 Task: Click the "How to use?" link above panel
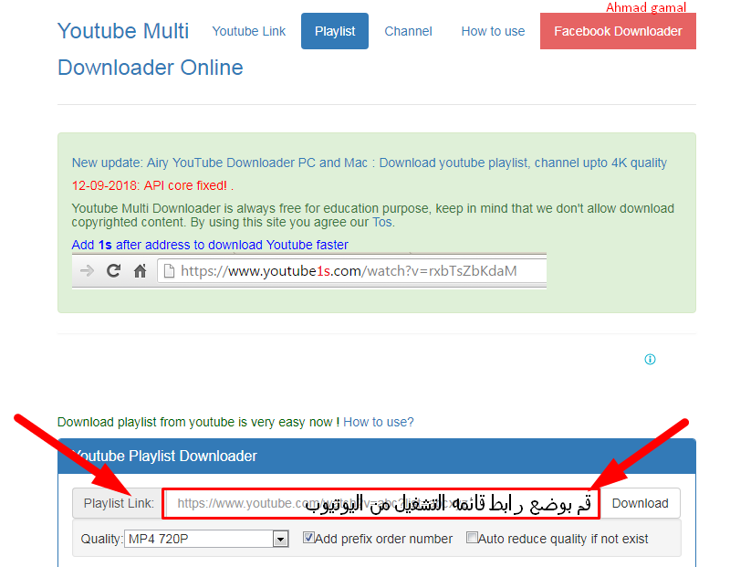pos(378,422)
